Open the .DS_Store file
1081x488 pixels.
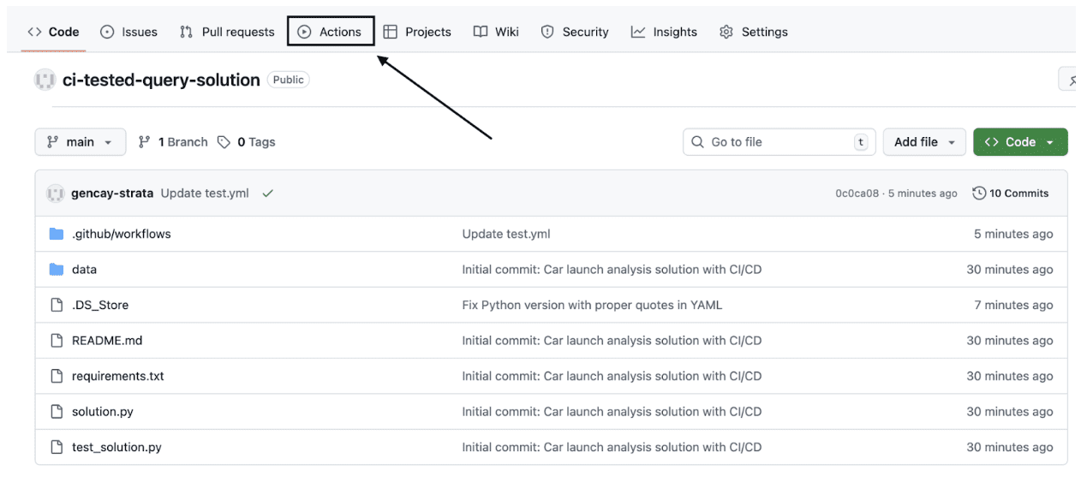tap(100, 305)
